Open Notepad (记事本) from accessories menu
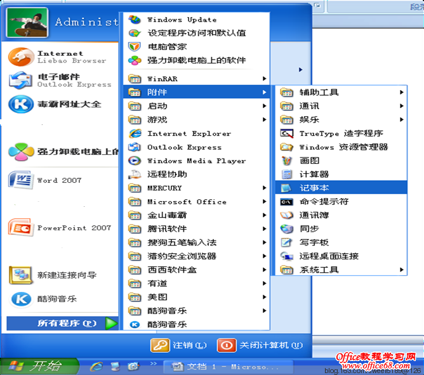 tap(314, 188)
